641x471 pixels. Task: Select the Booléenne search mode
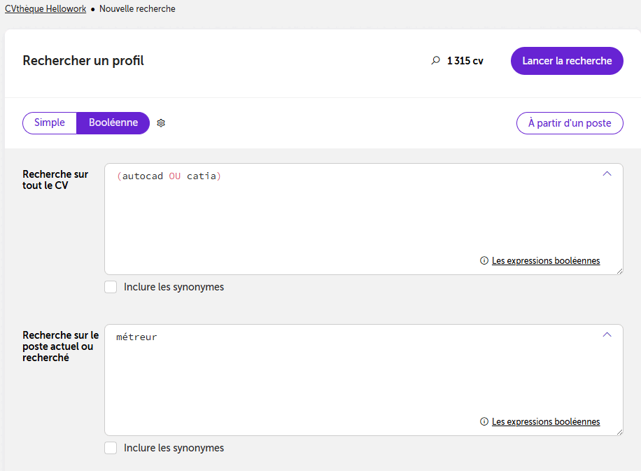click(113, 122)
